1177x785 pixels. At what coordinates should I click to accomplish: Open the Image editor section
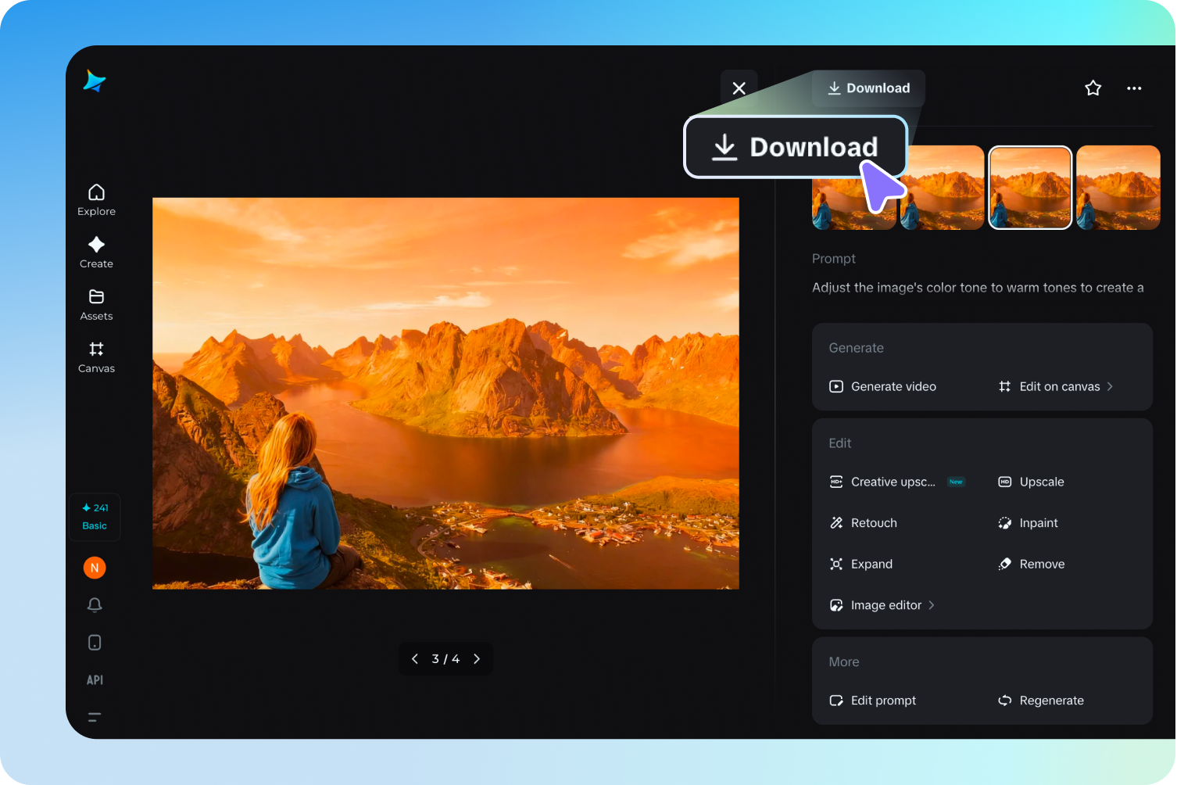point(886,604)
